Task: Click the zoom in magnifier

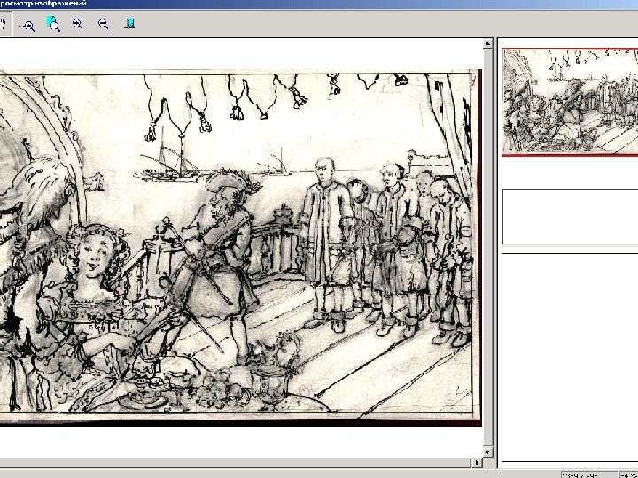Action: tap(77, 24)
